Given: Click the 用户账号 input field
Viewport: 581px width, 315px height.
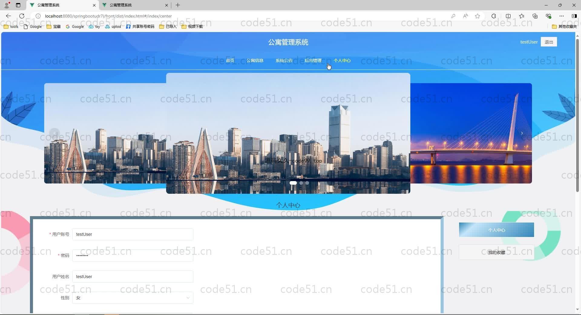Looking at the screenshot, I should [x=133, y=234].
